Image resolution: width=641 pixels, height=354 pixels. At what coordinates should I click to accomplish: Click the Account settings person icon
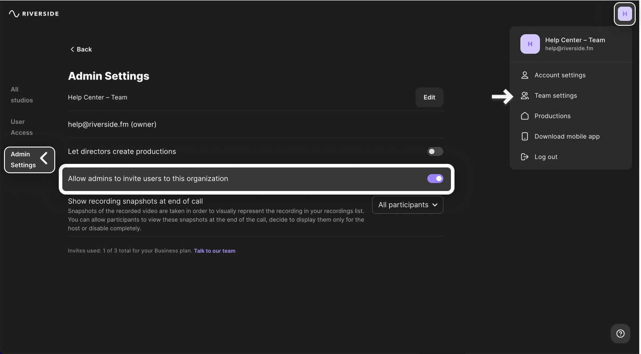(525, 75)
